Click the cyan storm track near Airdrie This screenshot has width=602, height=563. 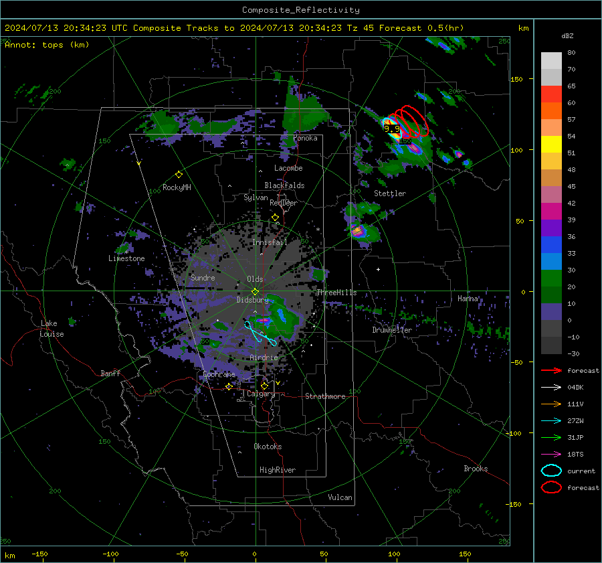tap(260, 334)
